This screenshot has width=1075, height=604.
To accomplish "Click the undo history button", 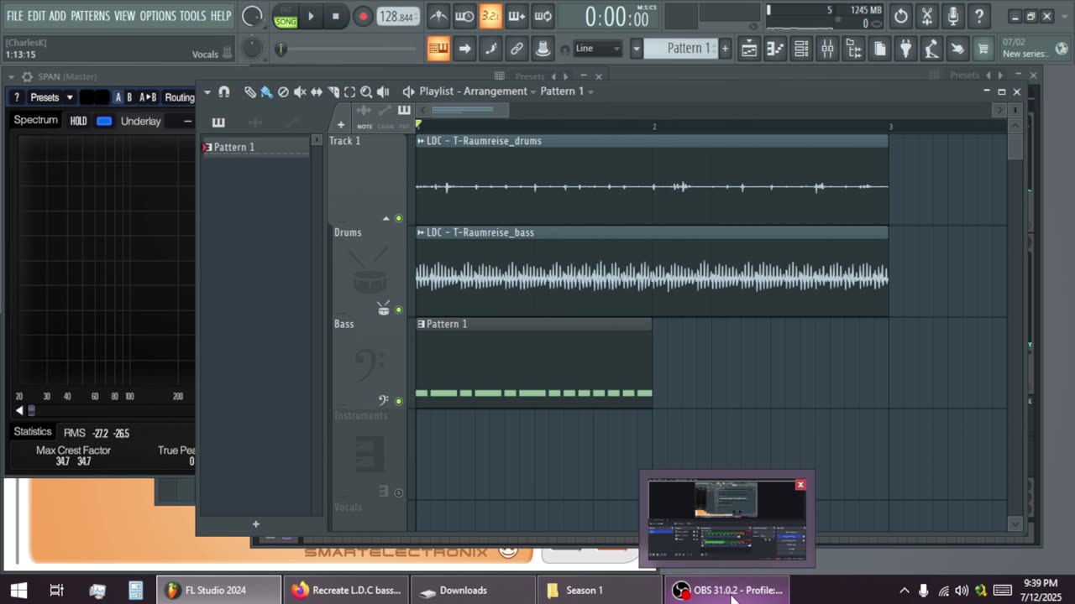I will [x=900, y=16].
